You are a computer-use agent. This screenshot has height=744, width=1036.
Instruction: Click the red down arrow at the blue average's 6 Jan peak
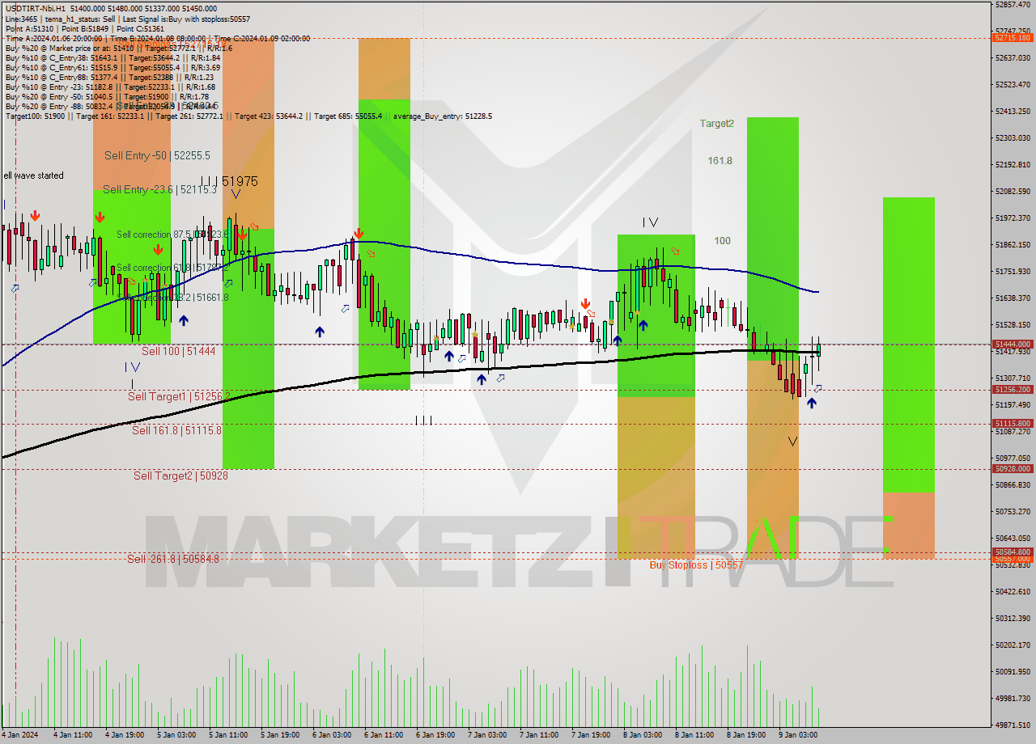point(357,234)
